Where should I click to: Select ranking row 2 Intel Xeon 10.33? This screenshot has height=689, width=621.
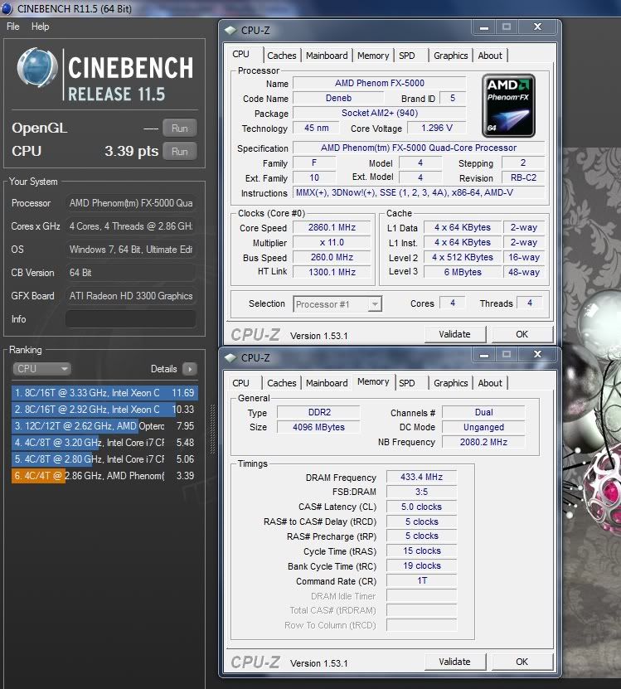pyautogui.click(x=104, y=410)
